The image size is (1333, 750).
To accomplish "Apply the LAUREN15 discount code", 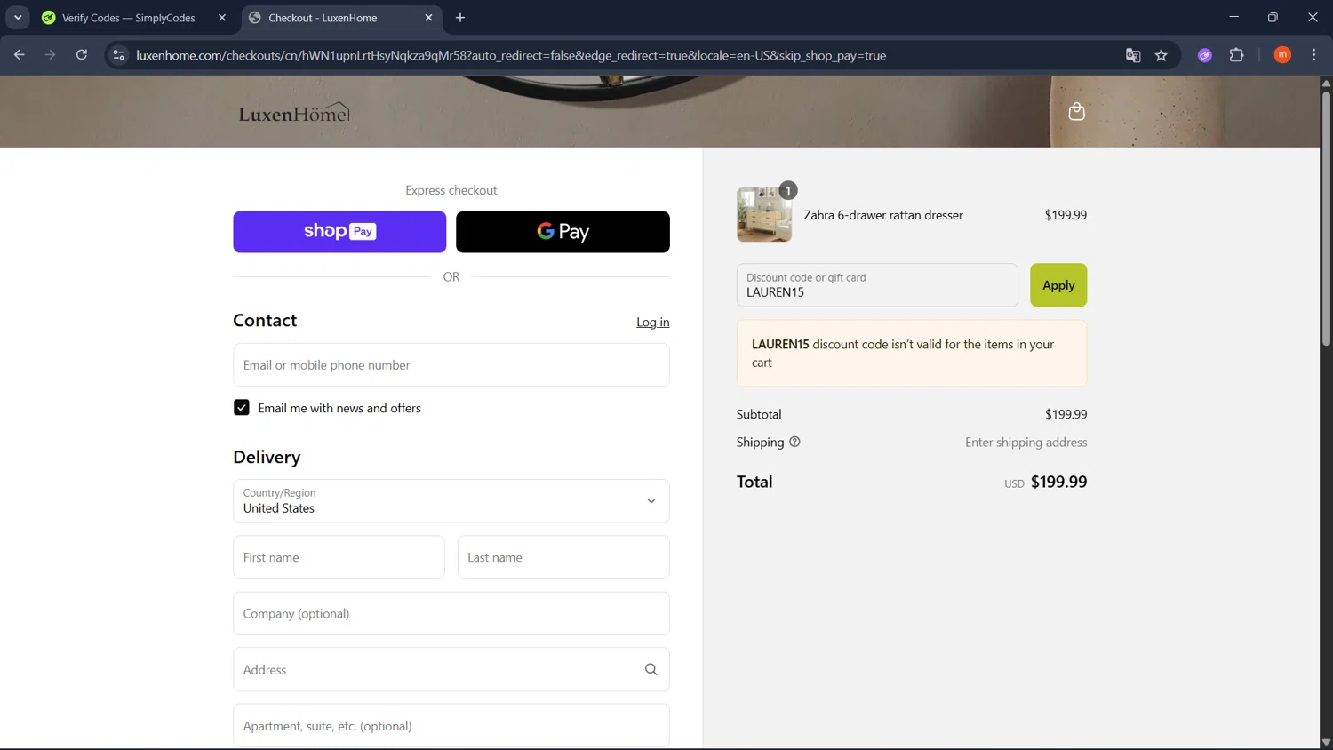I will (1058, 285).
